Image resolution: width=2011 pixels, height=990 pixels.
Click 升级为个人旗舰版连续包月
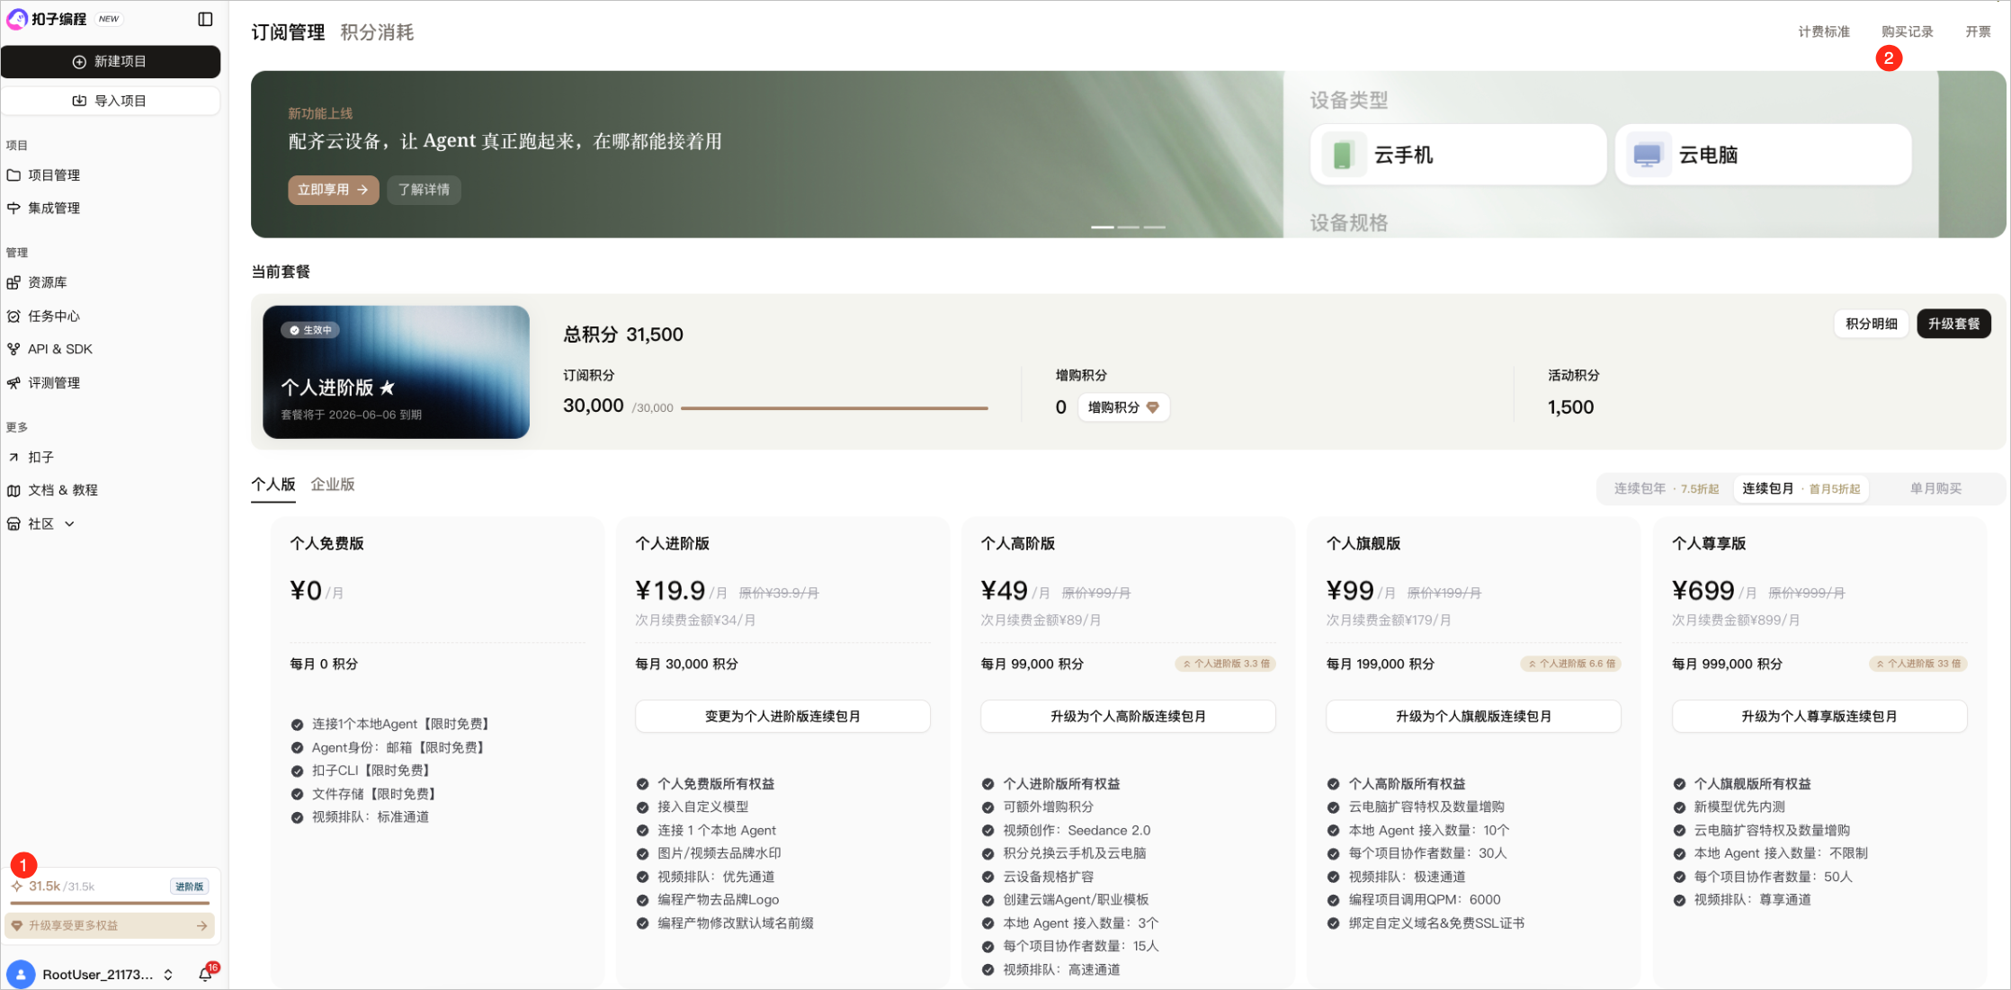pyautogui.click(x=1473, y=717)
